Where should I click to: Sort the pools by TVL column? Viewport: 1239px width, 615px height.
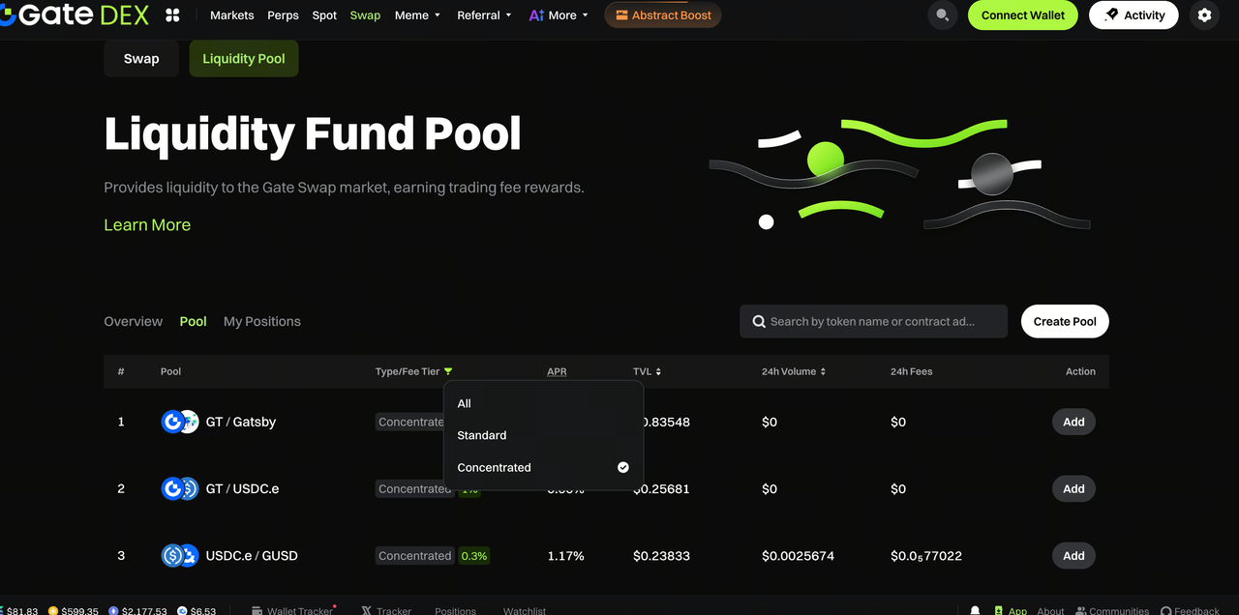coord(647,371)
